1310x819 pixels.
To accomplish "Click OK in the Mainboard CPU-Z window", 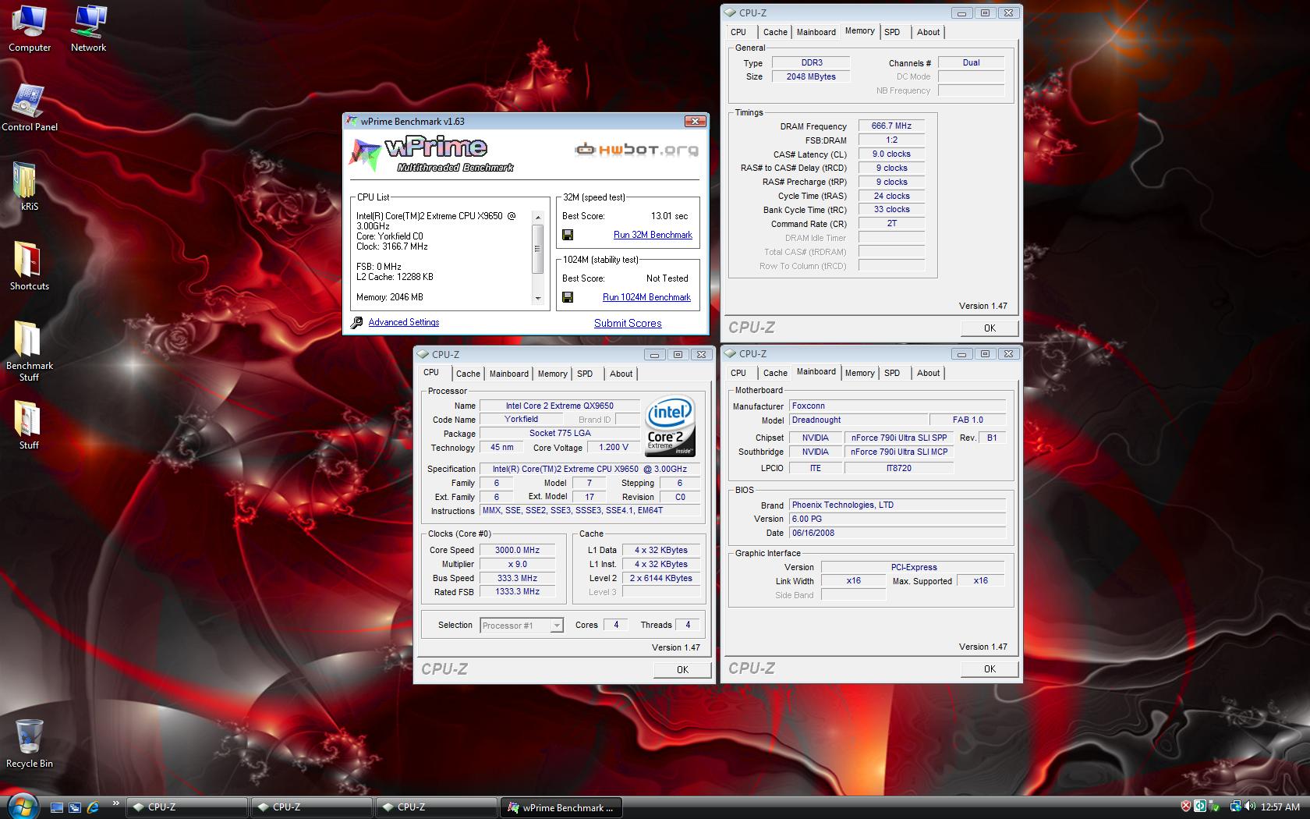I will coord(990,668).
